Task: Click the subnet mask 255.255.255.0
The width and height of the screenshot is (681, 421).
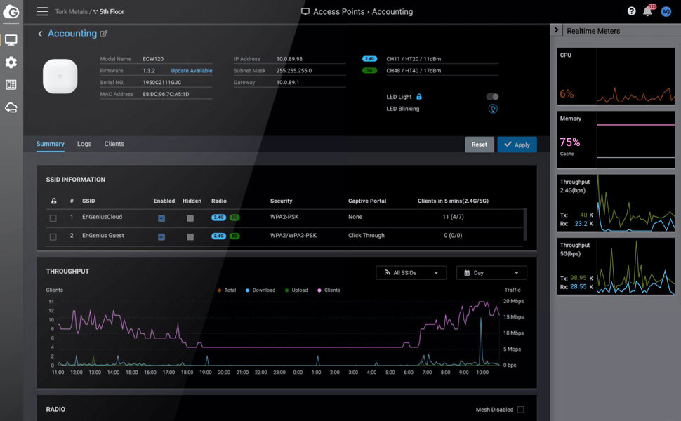Action: [294, 71]
